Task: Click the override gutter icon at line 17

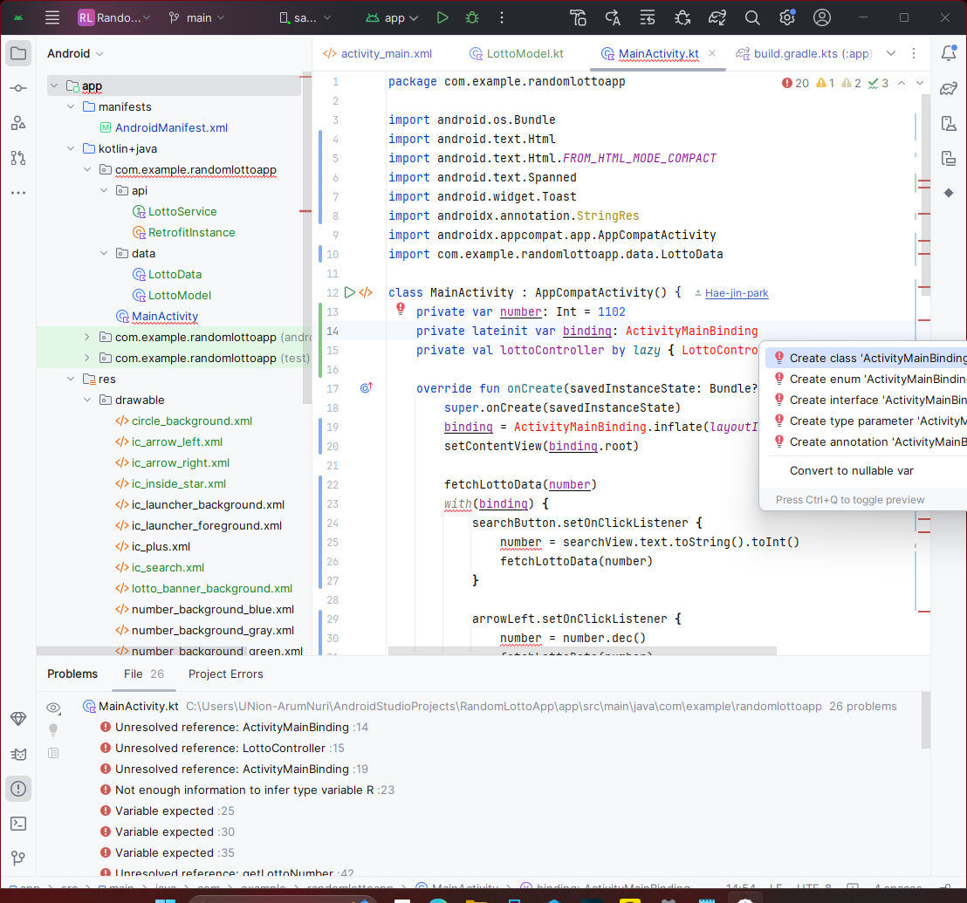Action: (x=367, y=387)
